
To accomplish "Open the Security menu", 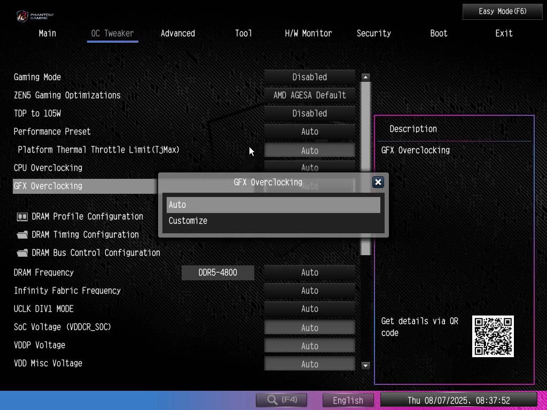I will (x=374, y=33).
